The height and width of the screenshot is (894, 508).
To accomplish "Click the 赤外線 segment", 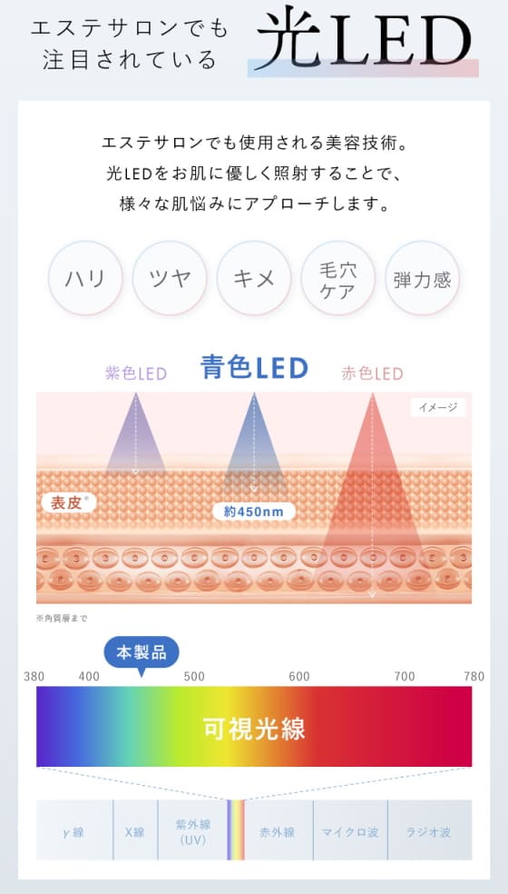I will coord(278,830).
